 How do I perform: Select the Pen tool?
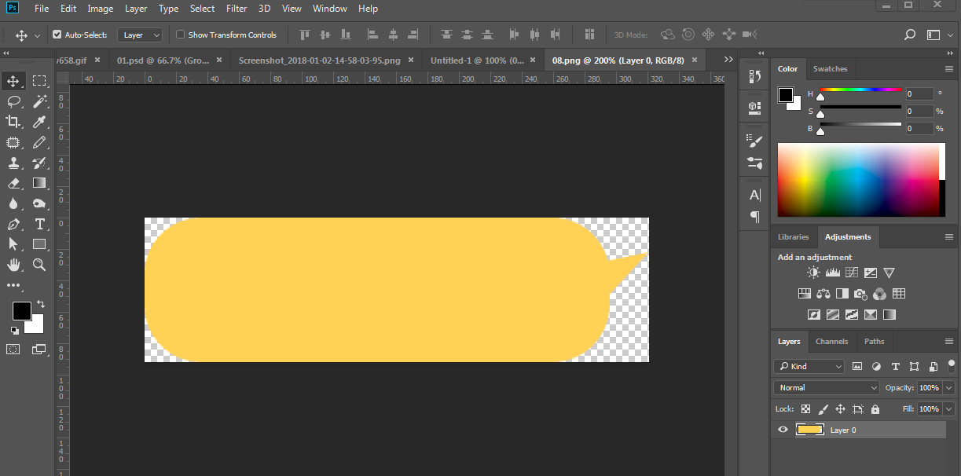[x=13, y=224]
